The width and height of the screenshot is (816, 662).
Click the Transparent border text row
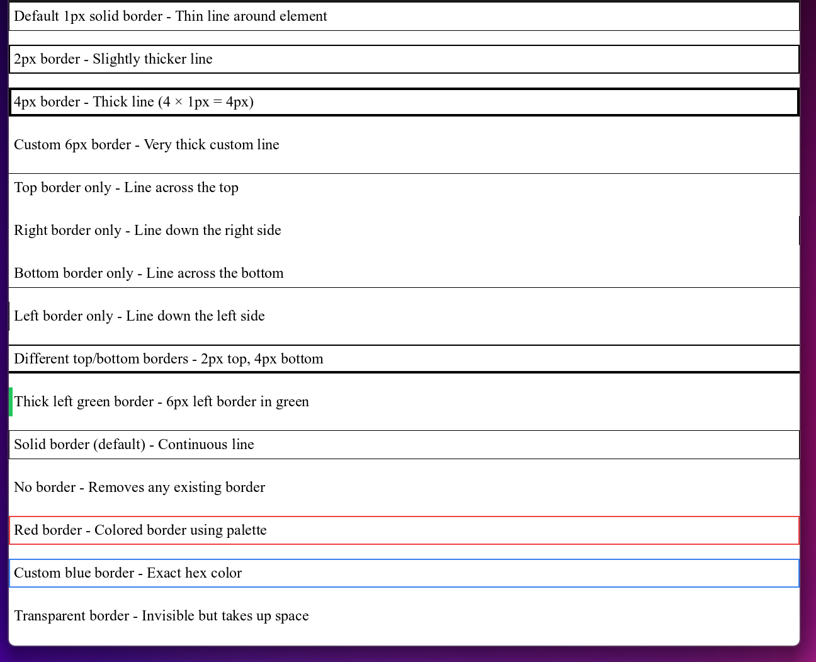[x=161, y=616]
